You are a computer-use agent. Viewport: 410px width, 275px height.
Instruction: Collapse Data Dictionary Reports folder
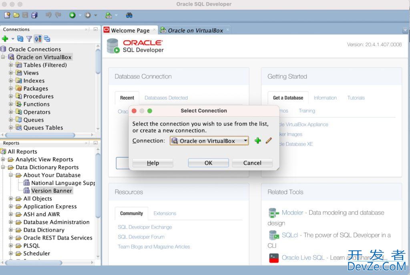tap(3, 167)
